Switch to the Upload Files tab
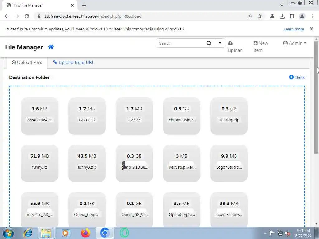 pyautogui.click(x=27, y=63)
